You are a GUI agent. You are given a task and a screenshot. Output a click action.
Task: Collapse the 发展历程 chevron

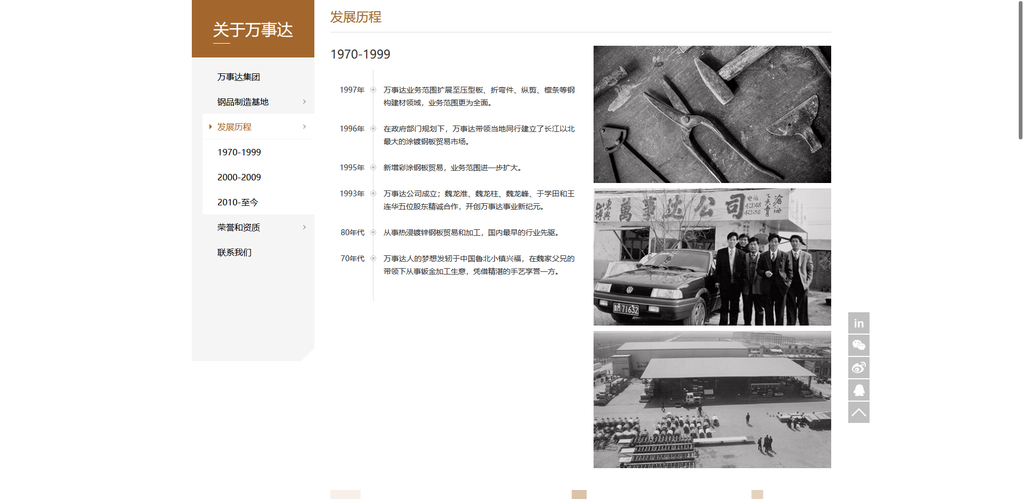(x=304, y=127)
